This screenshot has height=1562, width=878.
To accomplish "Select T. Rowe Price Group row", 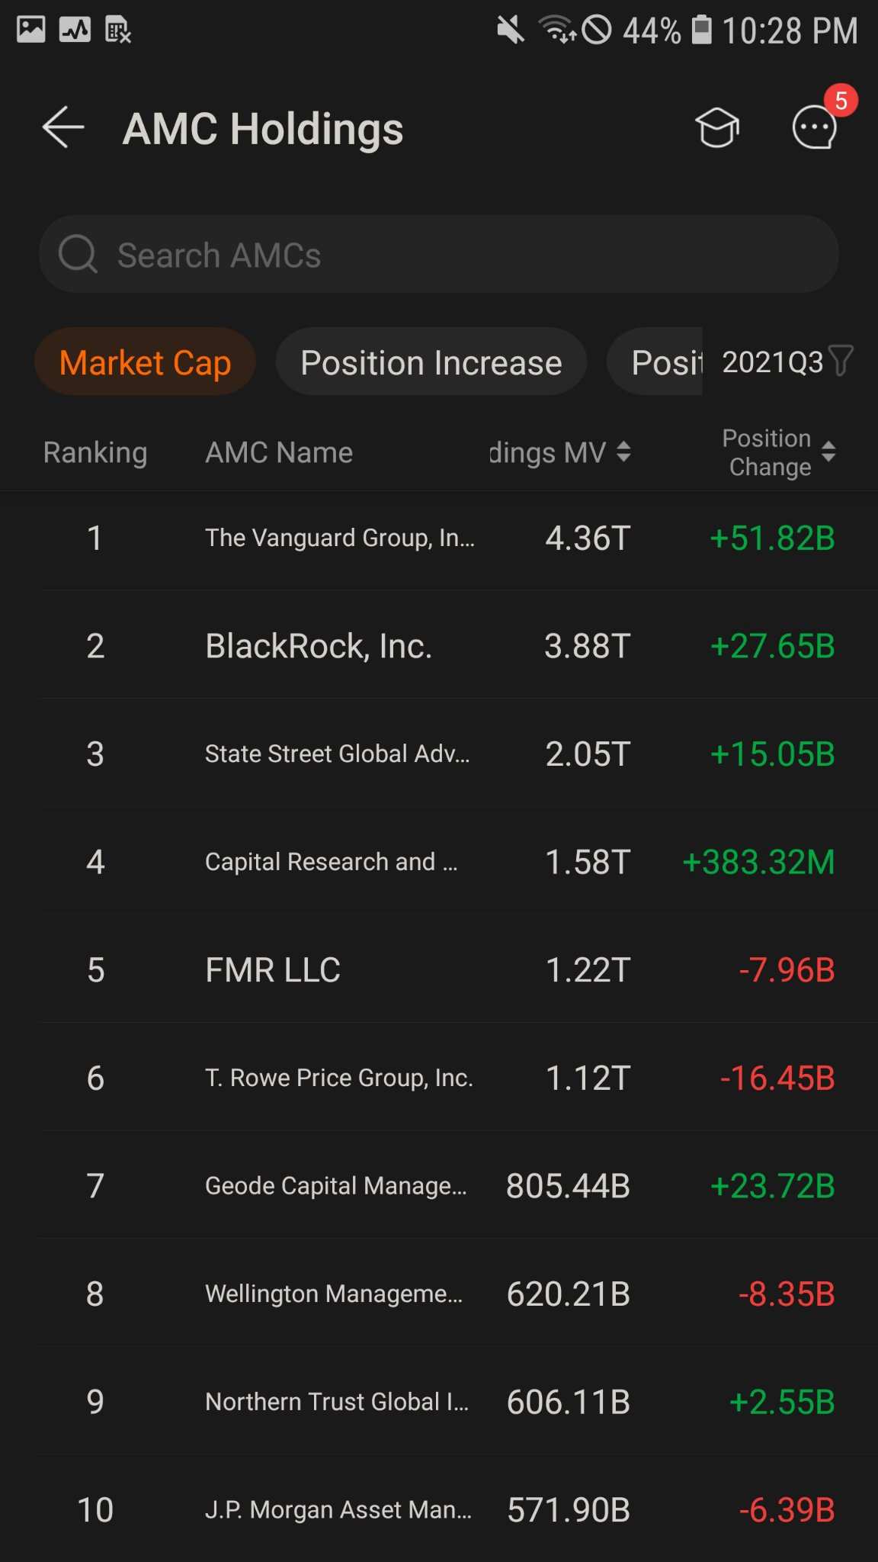I will tap(439, 1078).
